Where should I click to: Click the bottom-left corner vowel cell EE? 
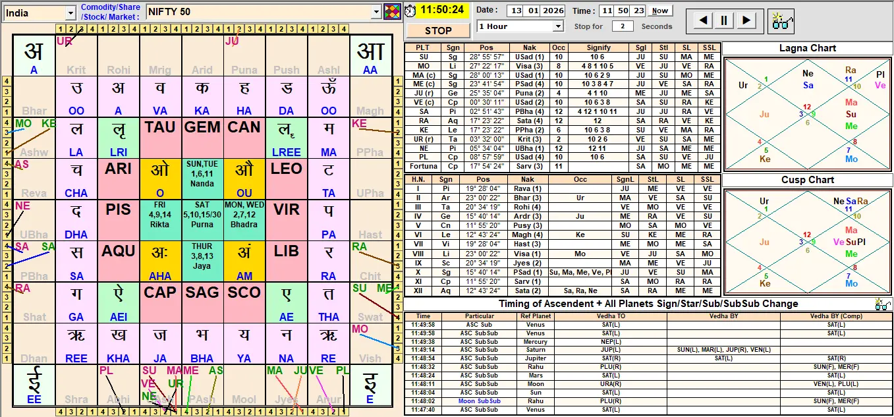(34, 385)
